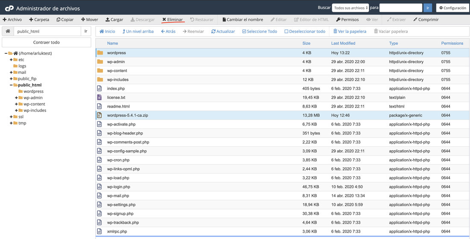The height and width of the screenshot is (239, 470).
Task: Open Ver la papelera
Action: pyautogui.click(x=350, y=32)
